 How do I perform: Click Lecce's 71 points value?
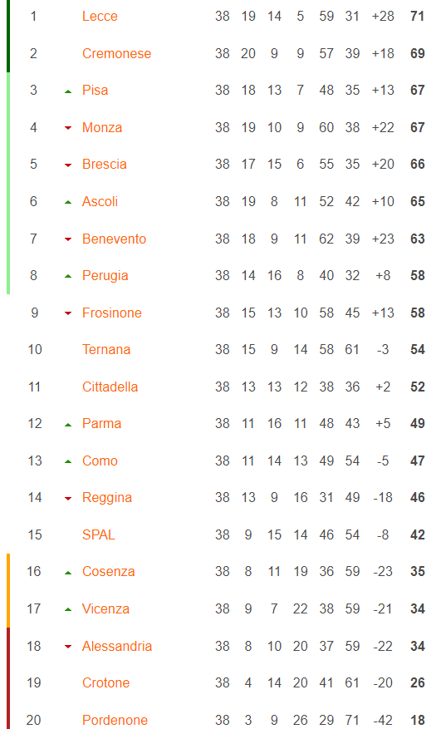(x=418, y=17)
